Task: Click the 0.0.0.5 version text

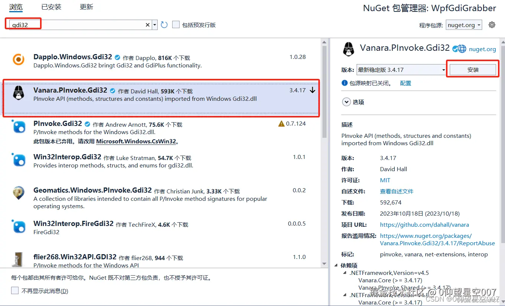Action: [297, 224]
